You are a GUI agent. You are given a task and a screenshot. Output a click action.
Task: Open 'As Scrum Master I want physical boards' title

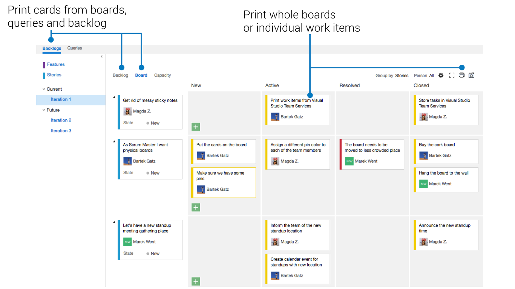pyautogui.click(x=145, y=148)
